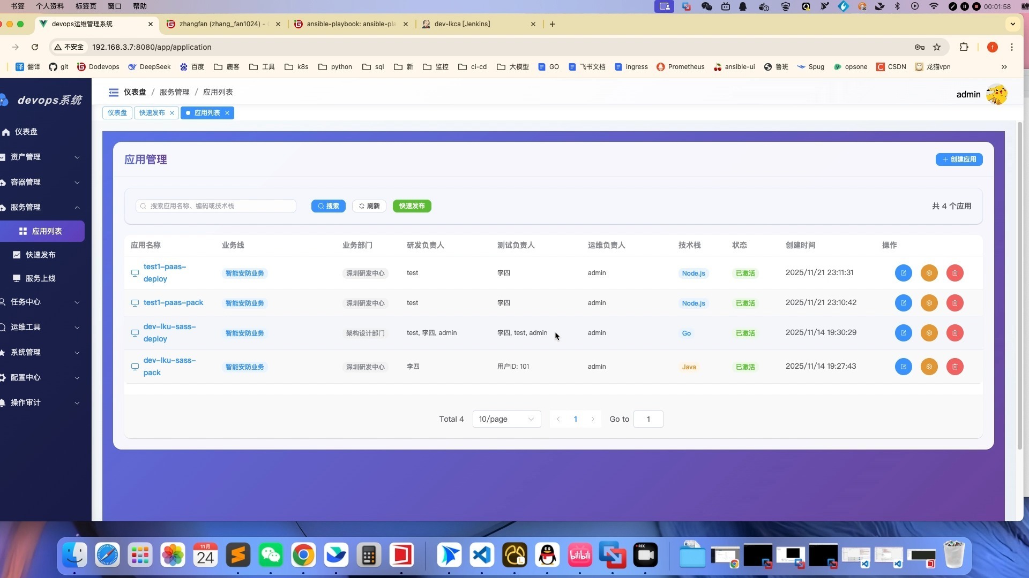Screen dimensions: 1029x578
Task: Click the admin user avatar
Action: (x=996, y=94)
